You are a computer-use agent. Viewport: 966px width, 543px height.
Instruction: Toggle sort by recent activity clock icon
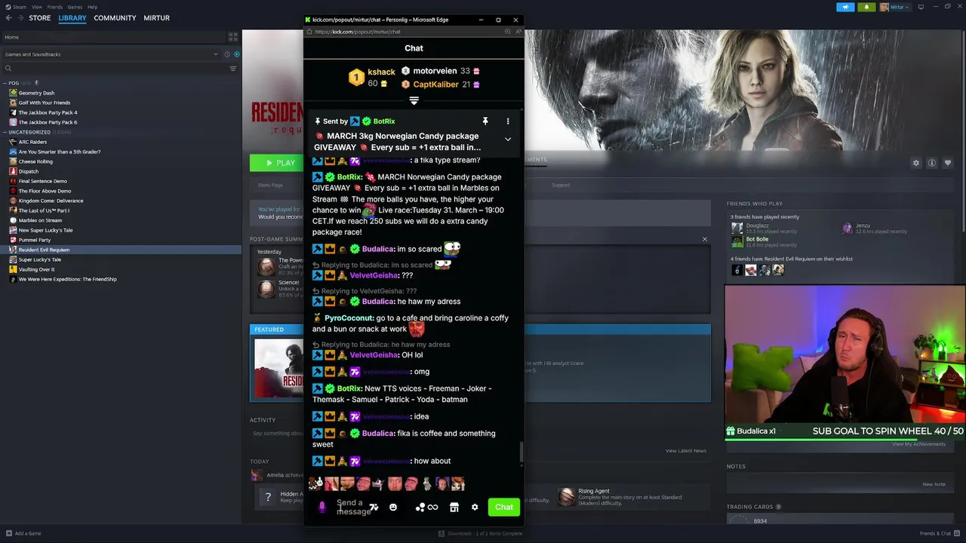pos(227,54)
